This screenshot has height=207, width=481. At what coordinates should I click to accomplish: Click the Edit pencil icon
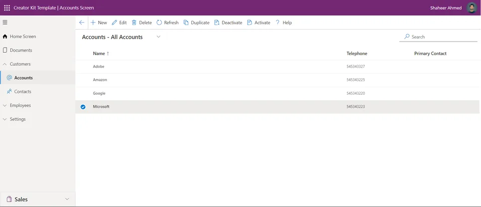(x=114, y=23)
